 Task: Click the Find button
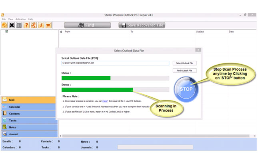coord(87,25)
